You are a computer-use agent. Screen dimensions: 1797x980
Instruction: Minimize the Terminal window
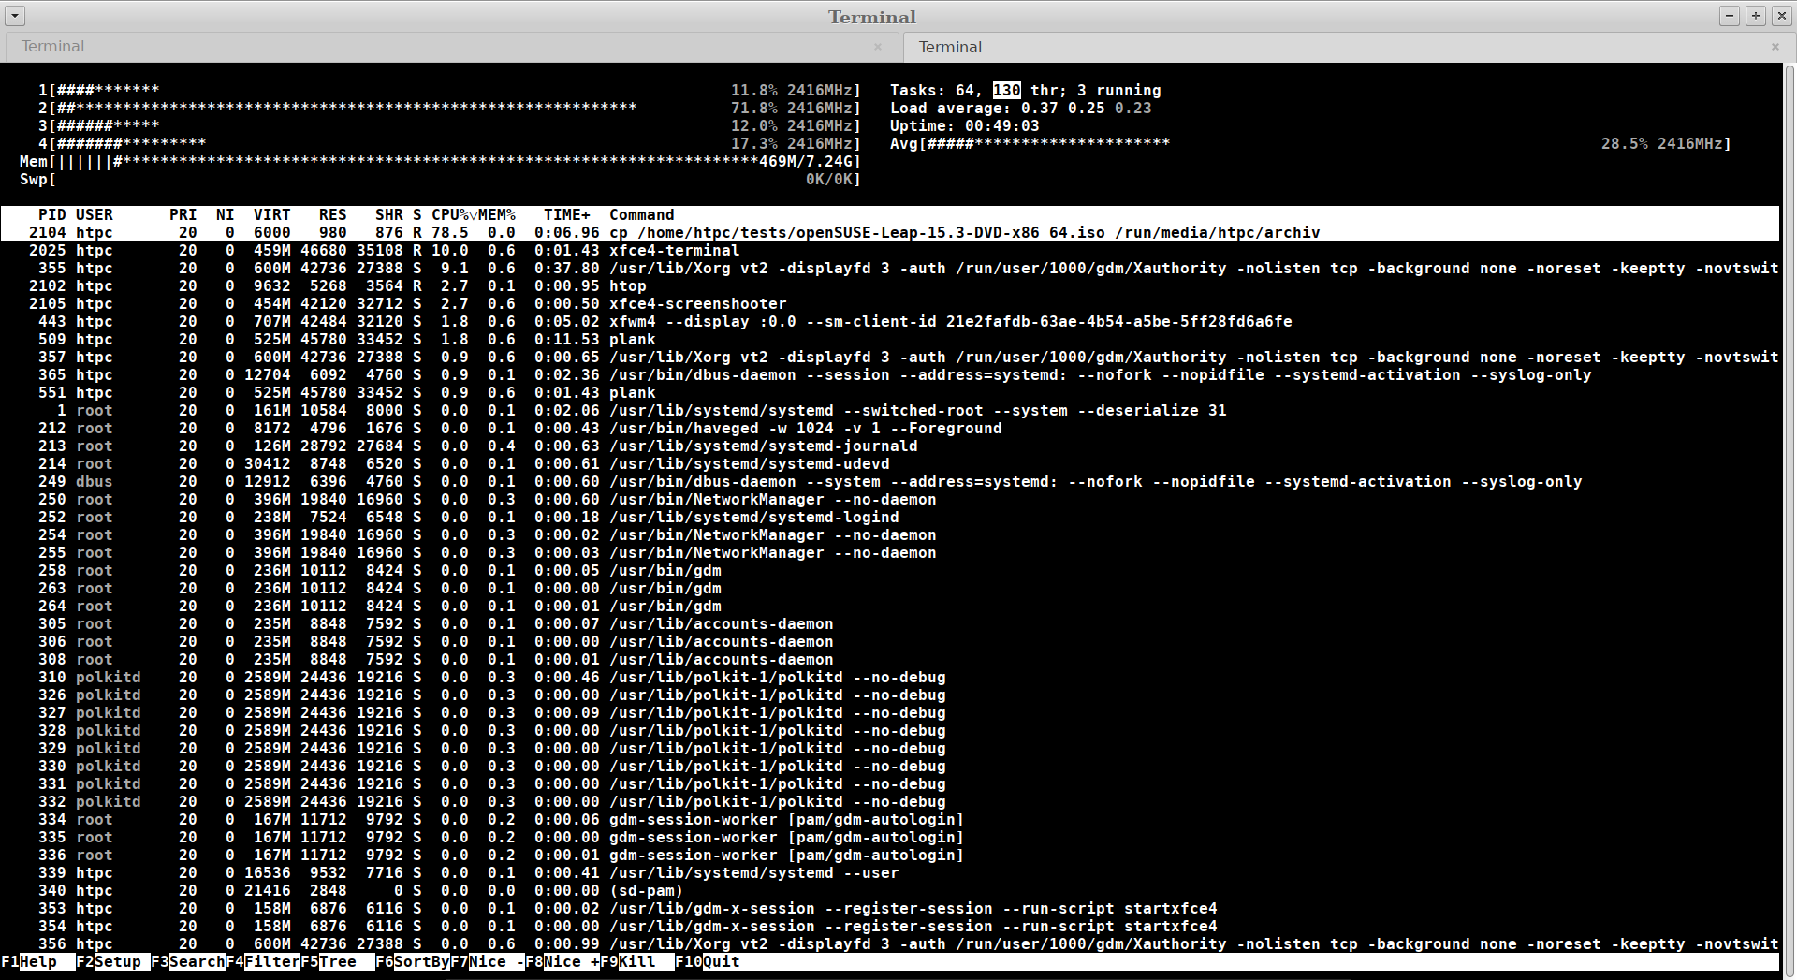pyautogui.click(x=1730, y=16)
